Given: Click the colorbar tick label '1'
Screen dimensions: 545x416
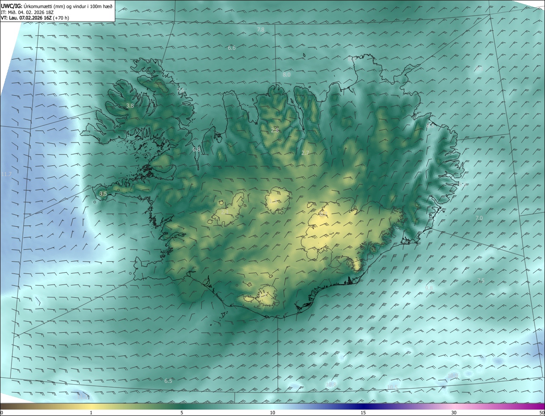Looking at the screenshot, I should 91,413.
